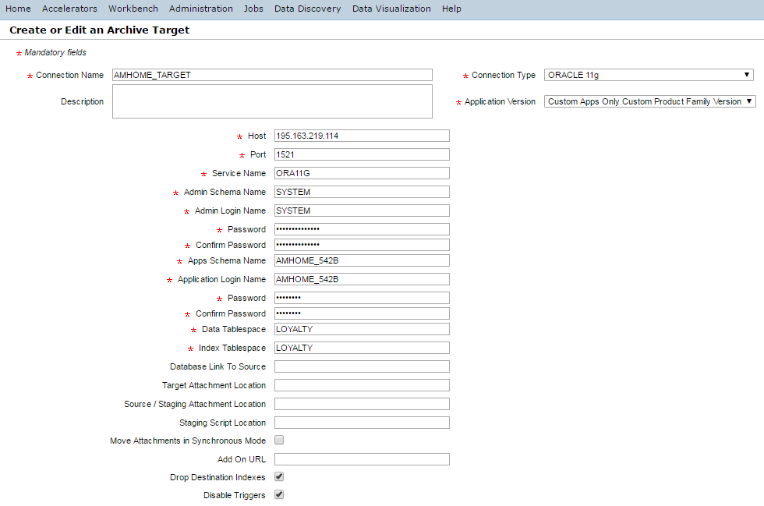Click the Service Name field
This screenshot has width=764, height=506.
point(362,173)
